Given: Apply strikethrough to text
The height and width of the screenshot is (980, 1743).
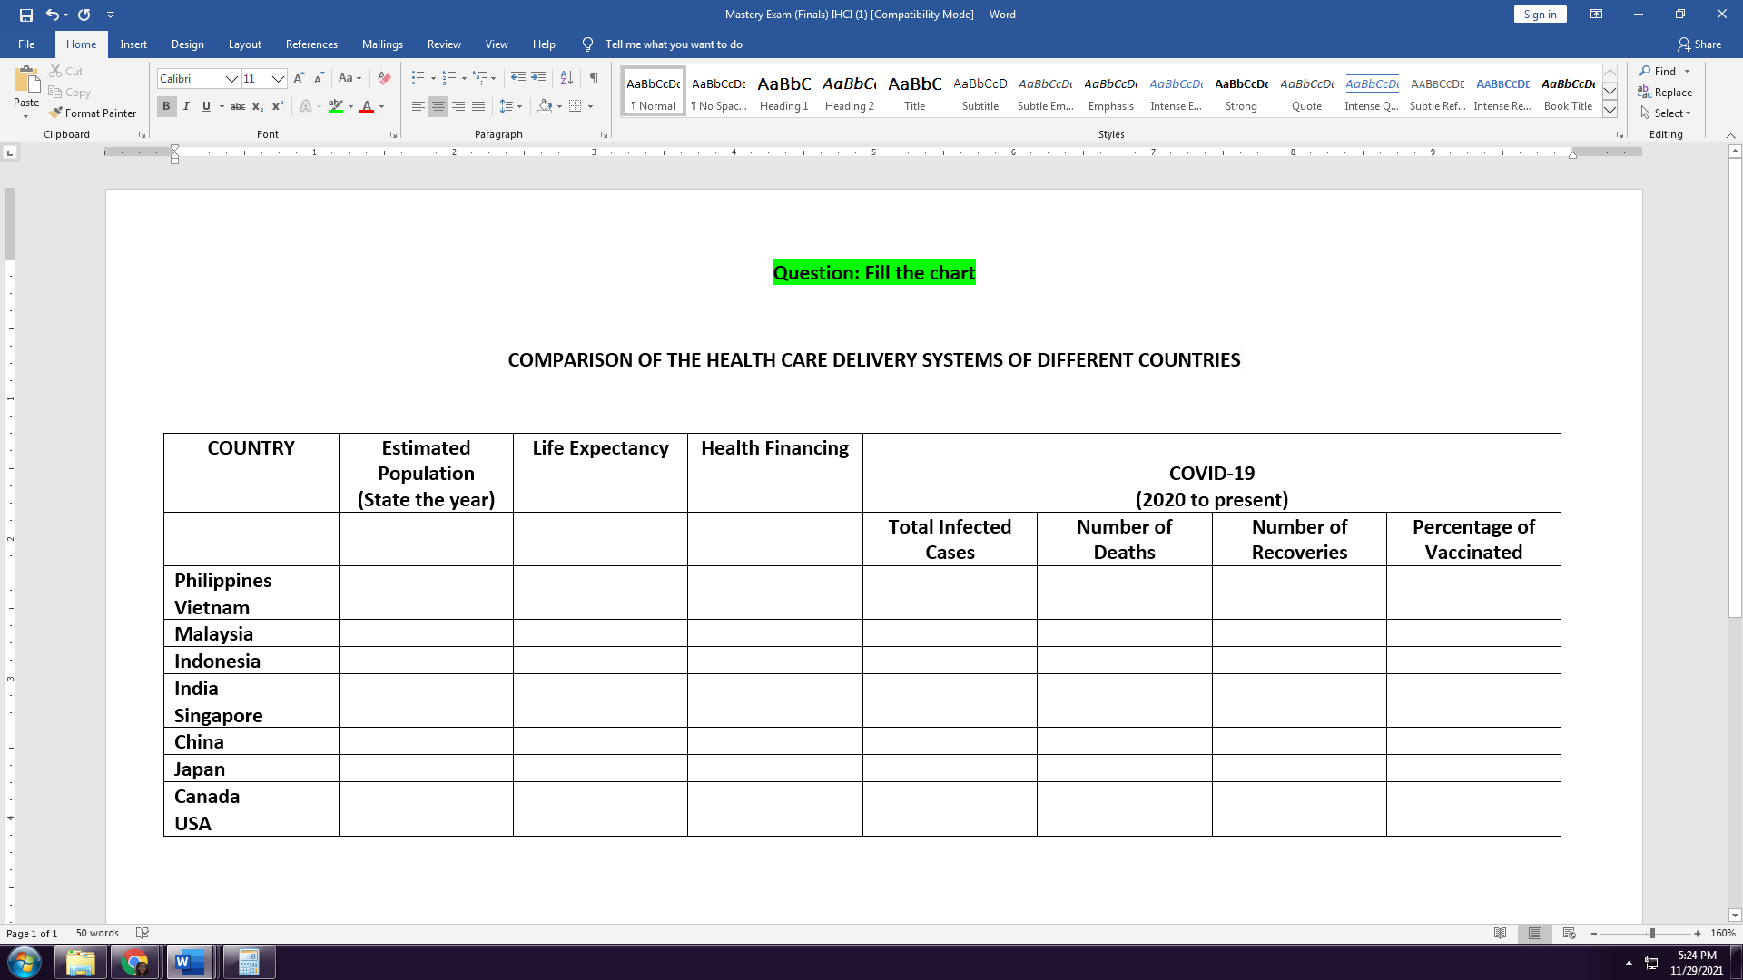Looking at the screenshot, I should coord(237,106).
